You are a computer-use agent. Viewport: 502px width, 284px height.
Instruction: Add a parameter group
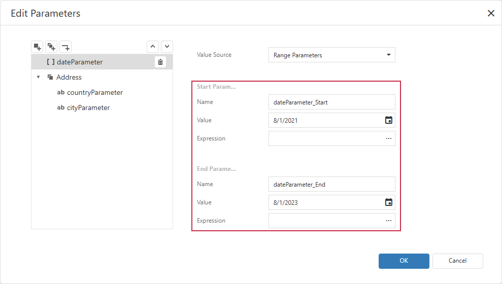tap(51, 47)
